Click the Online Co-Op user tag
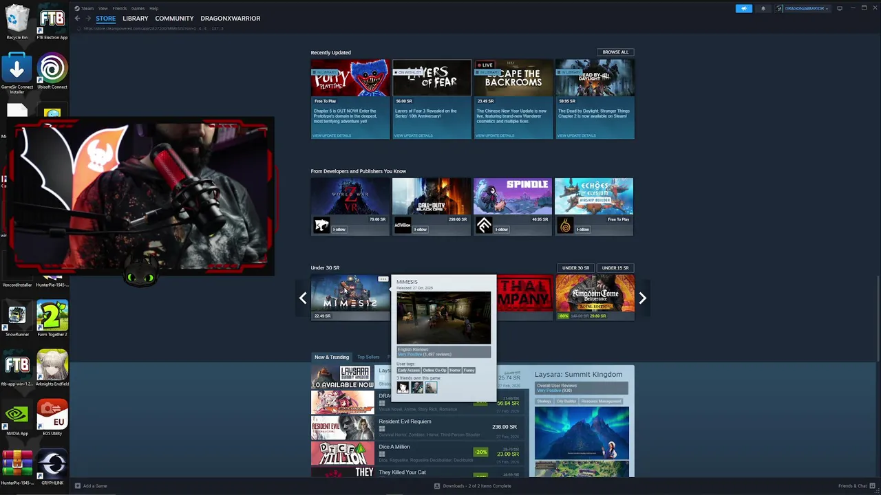881x495 pixels. tap(434, 370)
